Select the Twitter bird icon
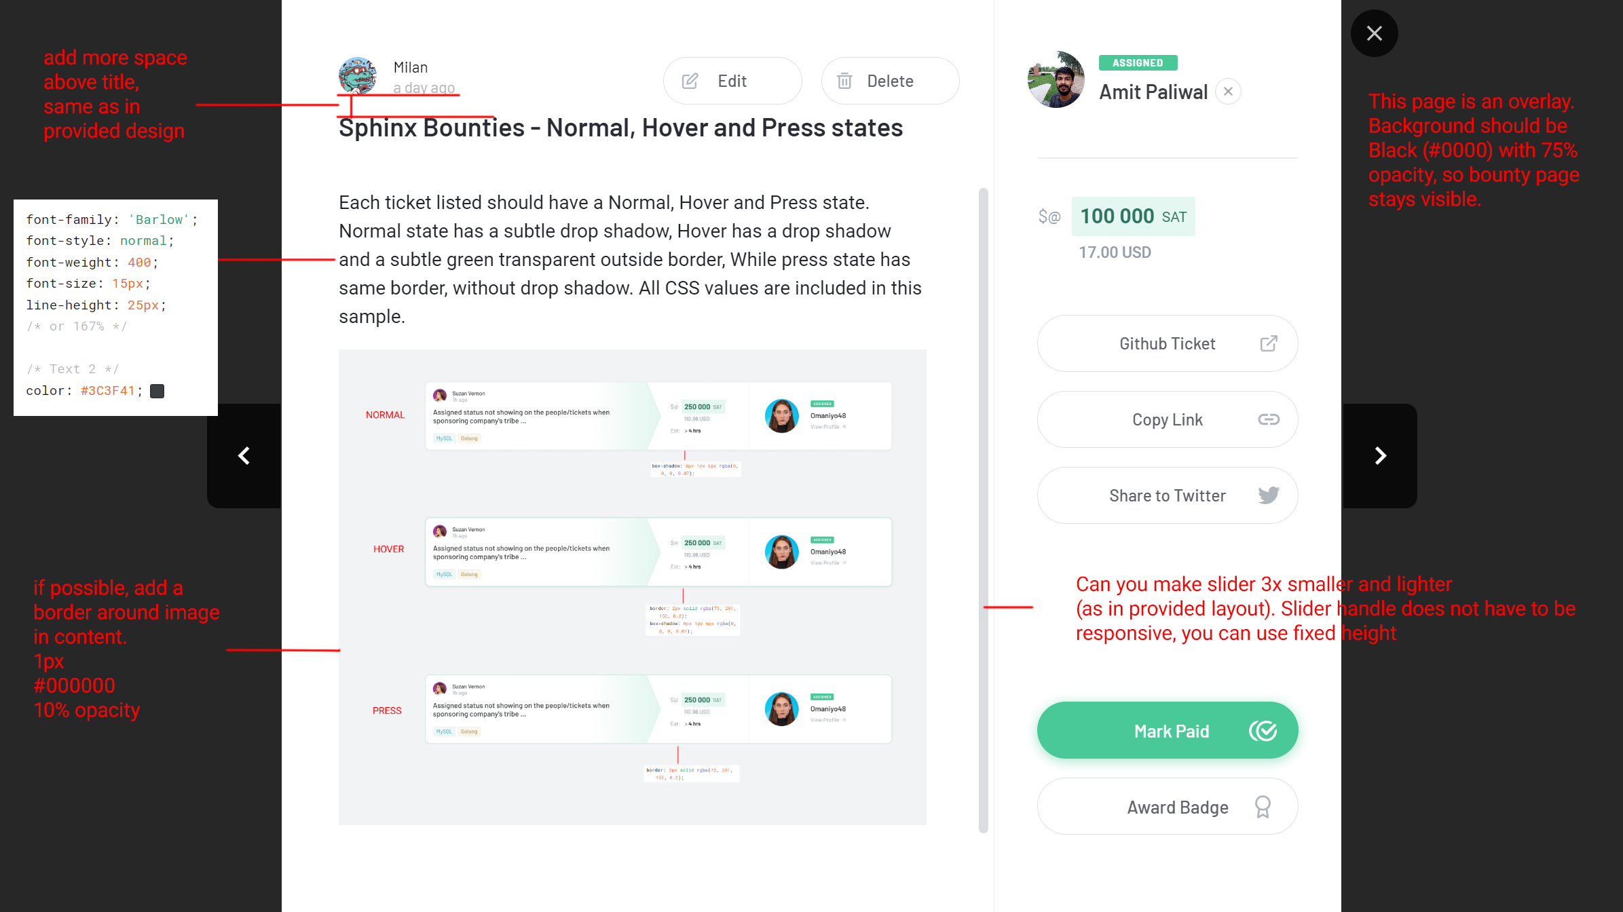This screenshot has height=912, width=1623. (1269, 495)
